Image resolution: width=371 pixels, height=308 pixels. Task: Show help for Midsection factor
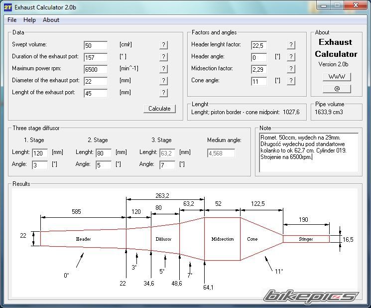[x=291, y=69]
